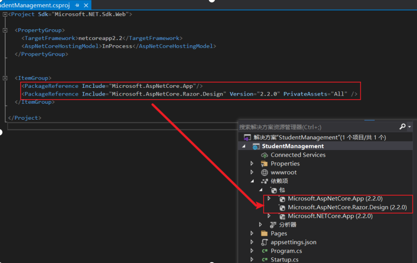417x263 pixels.
Task: Collapse the ItemGroup outline toggle
Action: [5, 78]
